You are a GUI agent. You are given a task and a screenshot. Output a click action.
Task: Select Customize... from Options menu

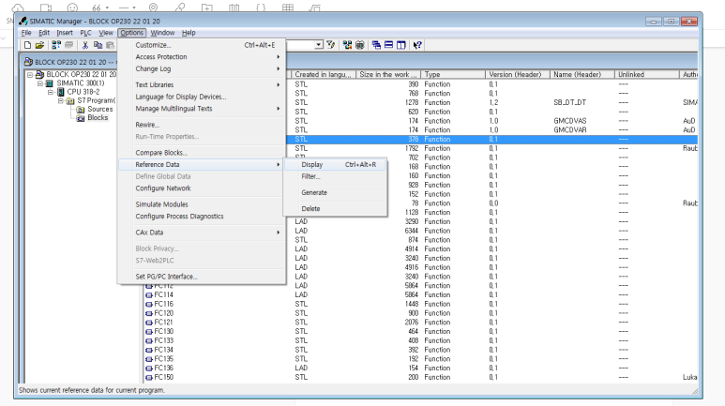click(x=202, y=45)
